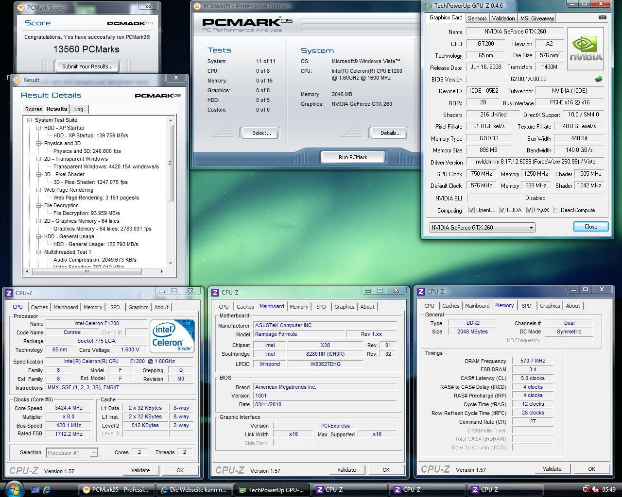Viewport: 622px width, 497px height.
Task: Click Close button in GPU-Z
Action: [591, 227]
